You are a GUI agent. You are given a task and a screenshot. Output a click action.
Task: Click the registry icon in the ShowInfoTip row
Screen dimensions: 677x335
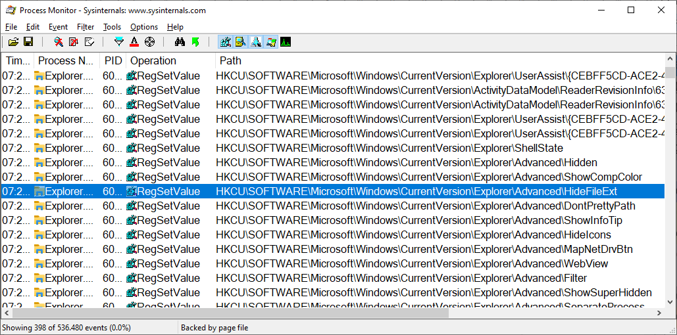pos(132,221)
